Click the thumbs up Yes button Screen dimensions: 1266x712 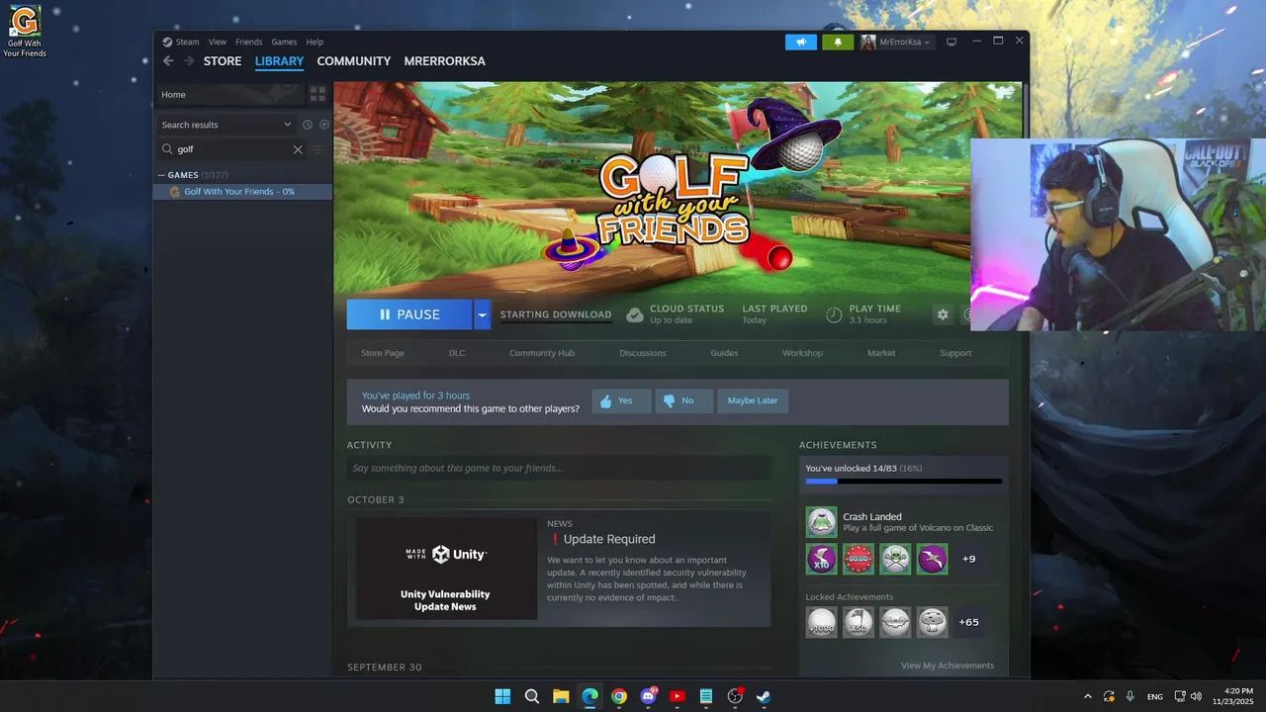[x=621, y=400]
